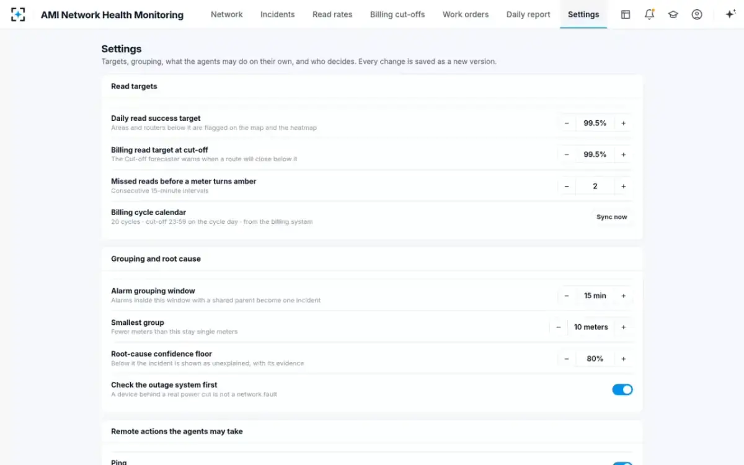Increase Smallest group meters
This screenshot has height=465, width=744.
(x=624, y=327)
